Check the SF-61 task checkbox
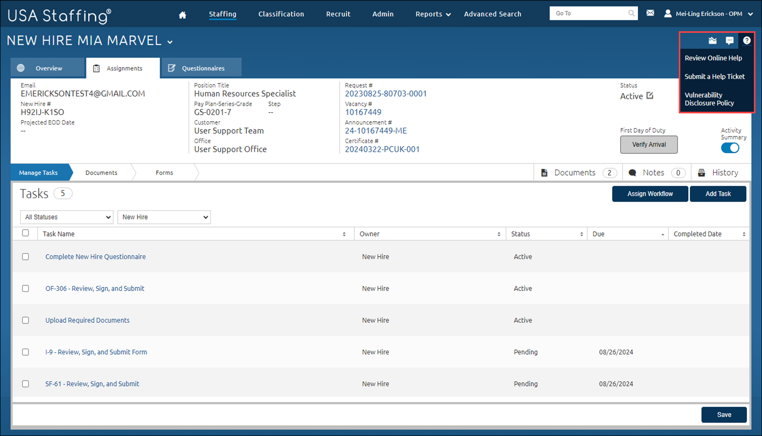 [x=25, y=384]
